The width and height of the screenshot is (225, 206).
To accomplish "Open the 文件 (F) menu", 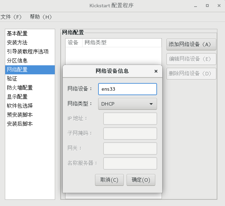I will tap(11, 17).
